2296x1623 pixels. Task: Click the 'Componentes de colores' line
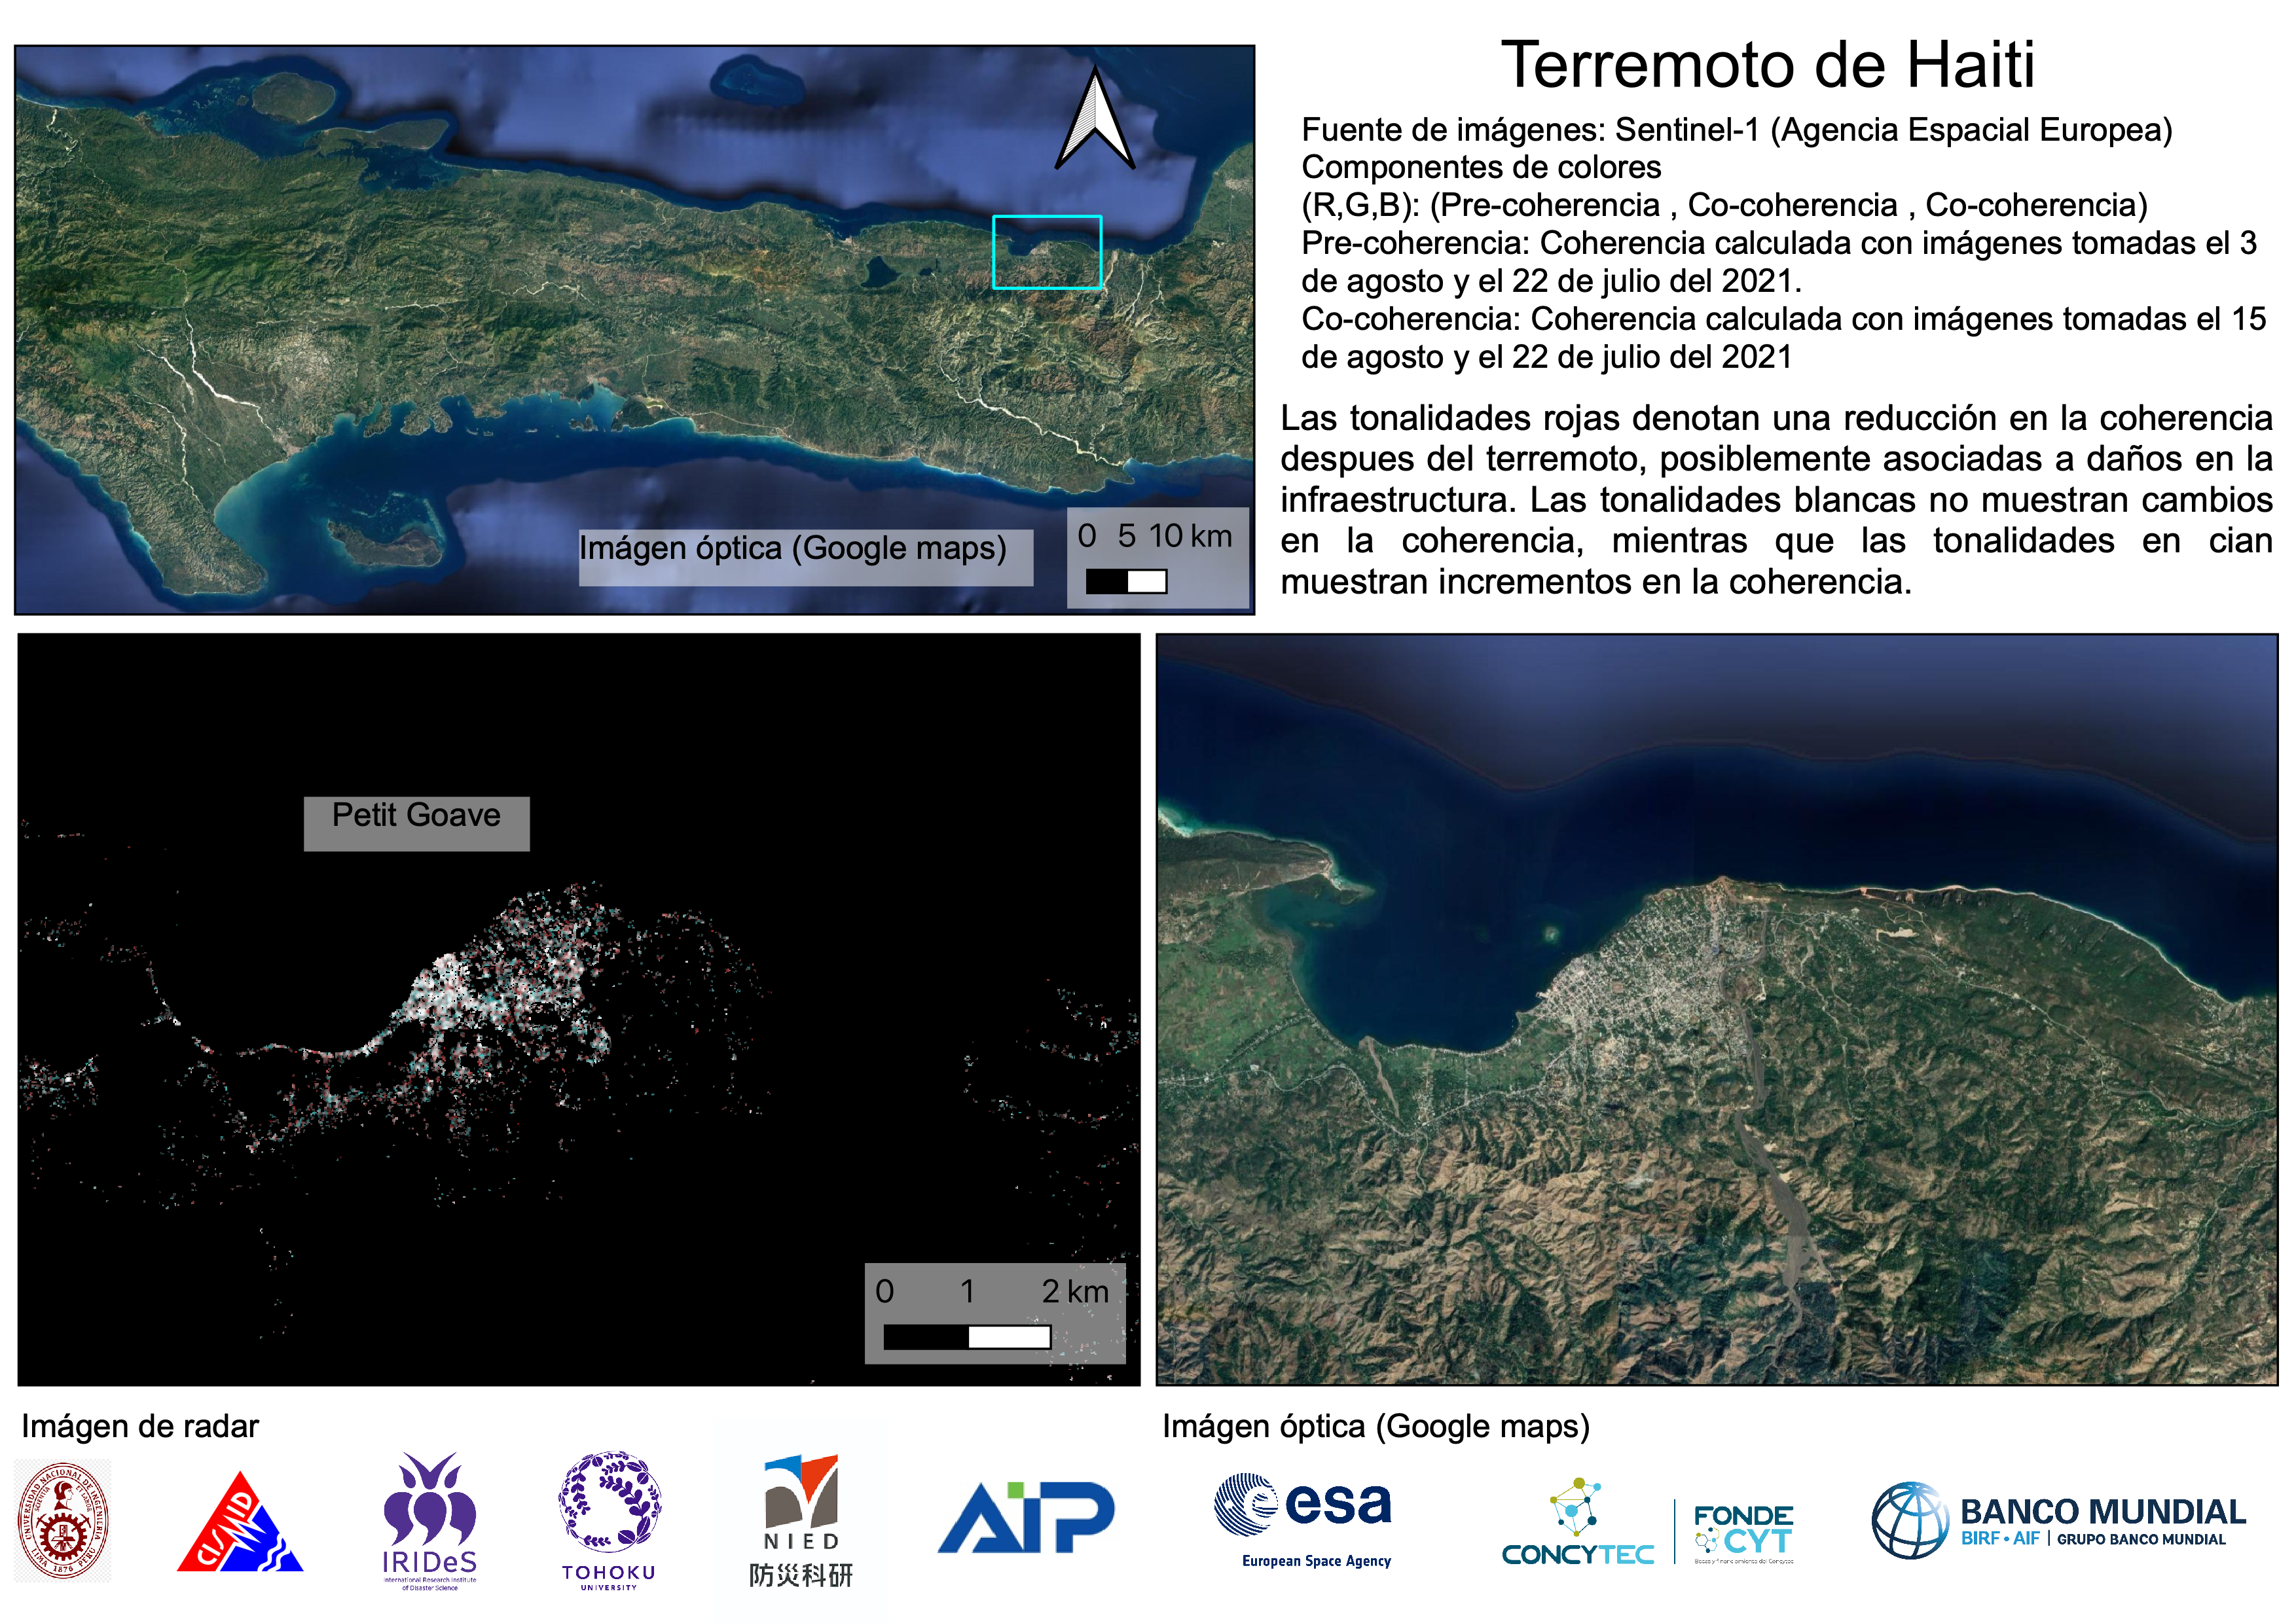[1481, 167]
